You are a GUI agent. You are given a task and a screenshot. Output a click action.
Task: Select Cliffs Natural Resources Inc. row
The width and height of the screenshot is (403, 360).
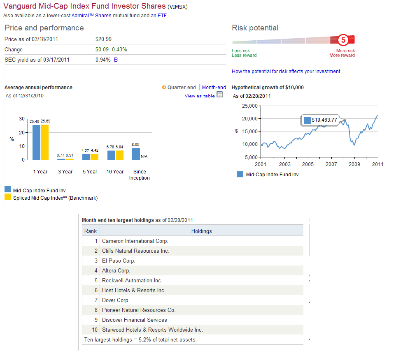tap(193, 251)
